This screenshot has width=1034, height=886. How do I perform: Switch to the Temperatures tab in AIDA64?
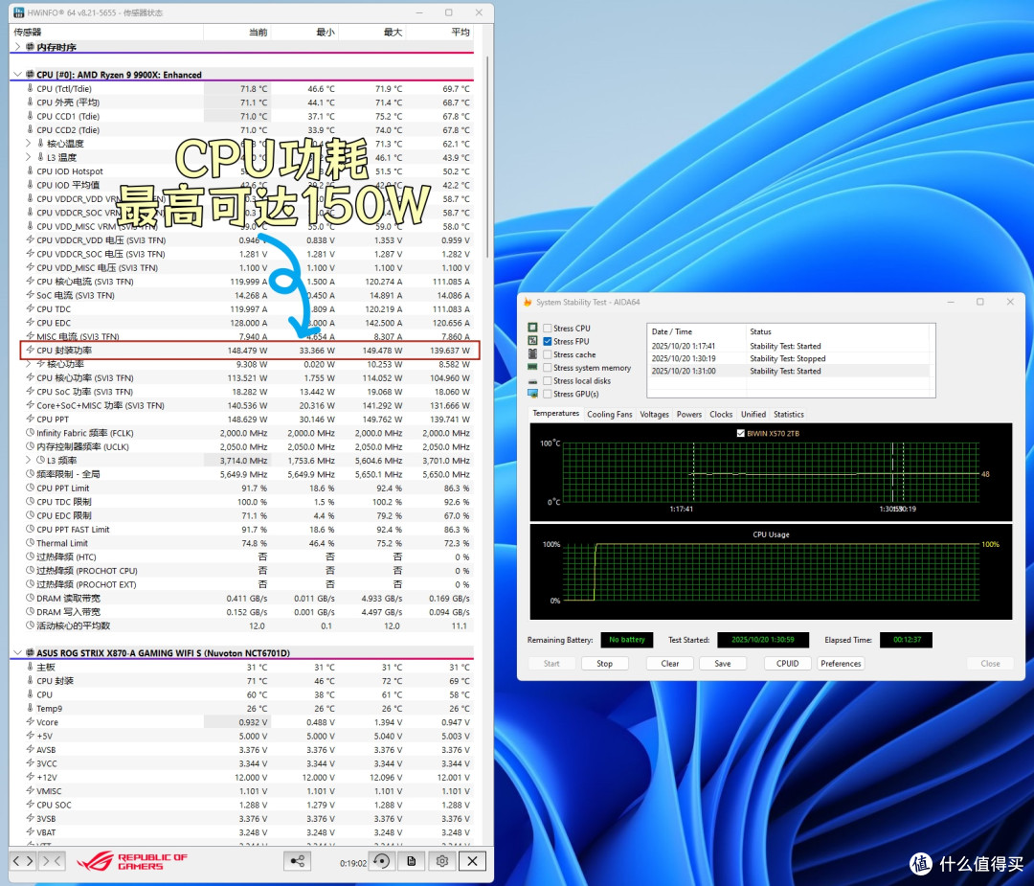[556, 414]
